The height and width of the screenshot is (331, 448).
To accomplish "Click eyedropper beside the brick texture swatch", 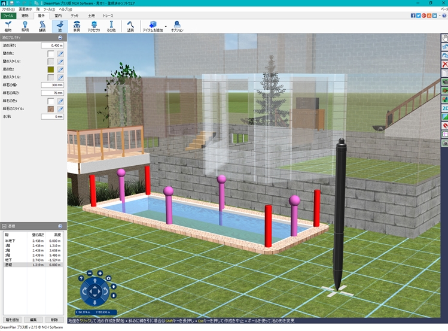I will pos(60,109).
